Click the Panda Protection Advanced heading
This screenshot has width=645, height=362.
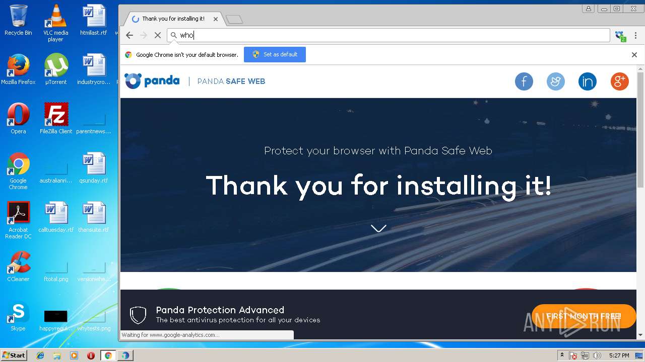[220, 310]
